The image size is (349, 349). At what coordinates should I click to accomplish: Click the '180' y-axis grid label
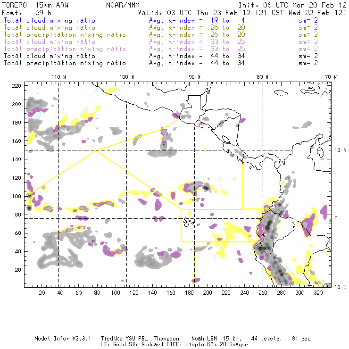tap(17, 123)
